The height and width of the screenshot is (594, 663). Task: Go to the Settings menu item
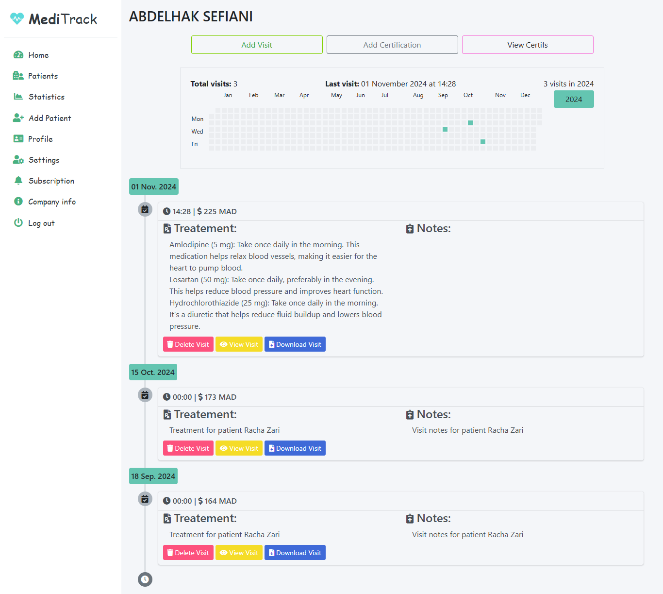(44, 160)
